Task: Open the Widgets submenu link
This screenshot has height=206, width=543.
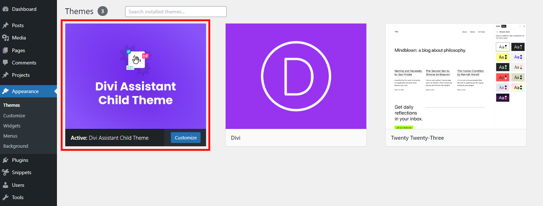Action: pos(12,126)
